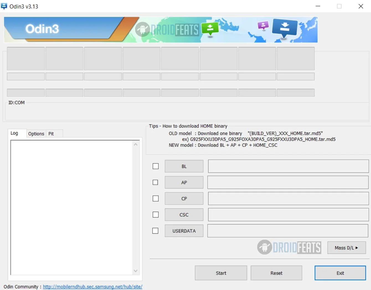The height and width of the screenshot is (290, 371).
Task: Focus the AP file path field
Action: click(288, 182)
